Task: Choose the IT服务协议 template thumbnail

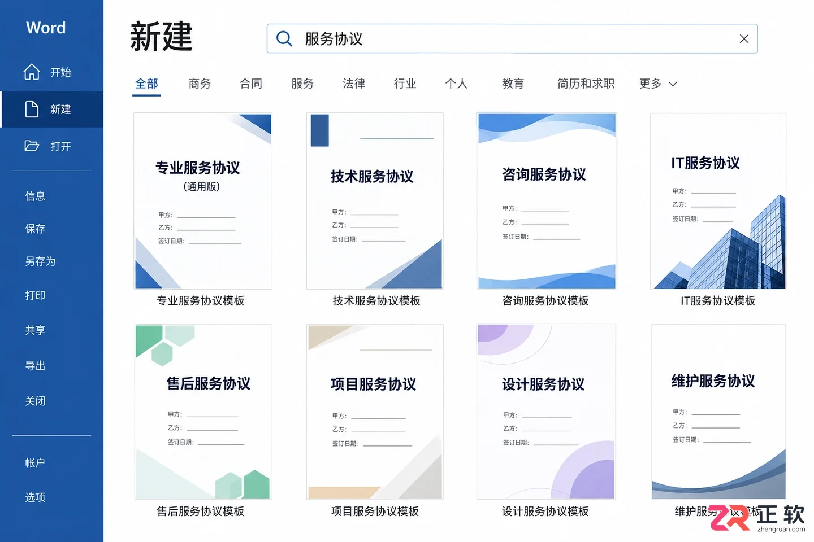Action: coord(718,201)
